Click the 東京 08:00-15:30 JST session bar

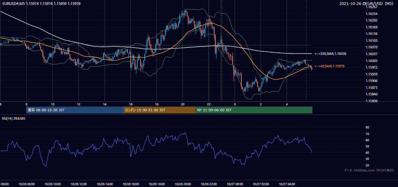click(75, 110)
